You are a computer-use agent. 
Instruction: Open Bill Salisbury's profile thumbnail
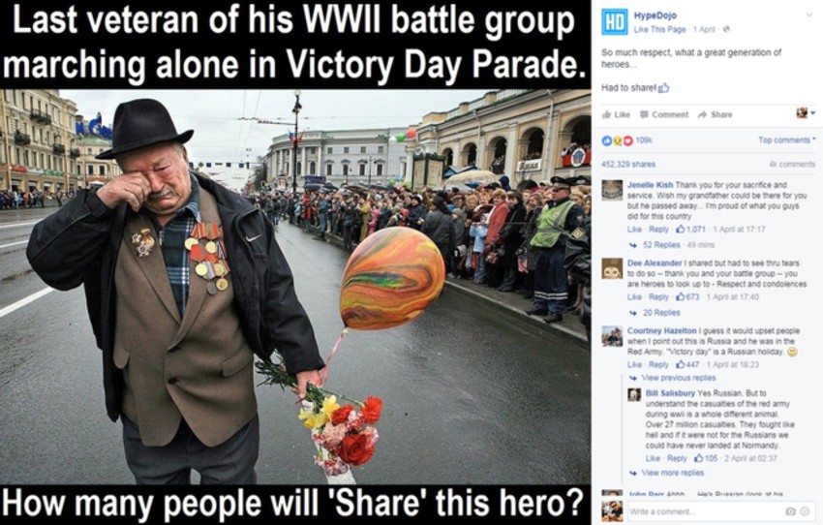click(634, 394)
